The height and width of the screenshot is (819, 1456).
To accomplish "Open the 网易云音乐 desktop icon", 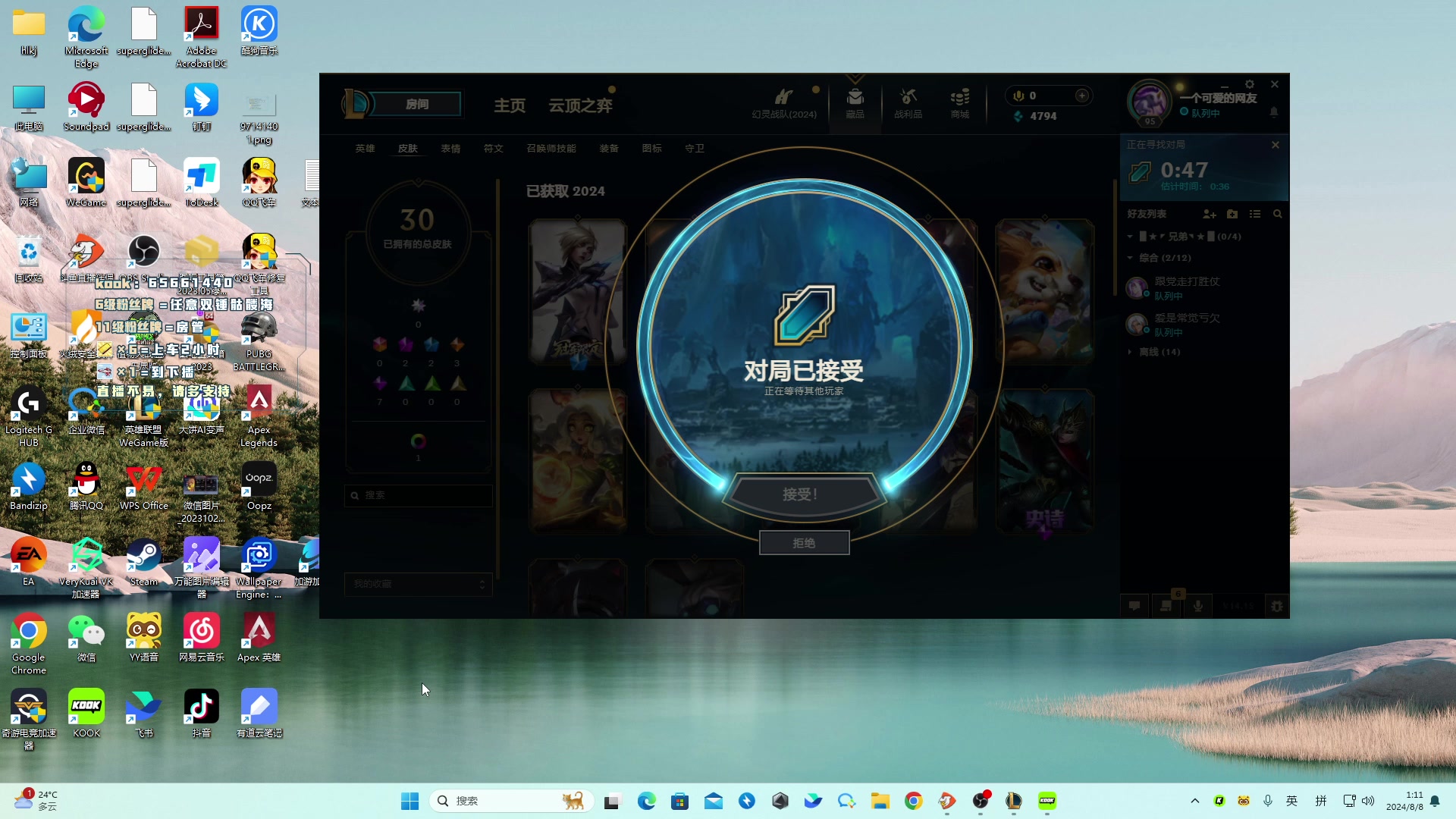I will (201, 638).
